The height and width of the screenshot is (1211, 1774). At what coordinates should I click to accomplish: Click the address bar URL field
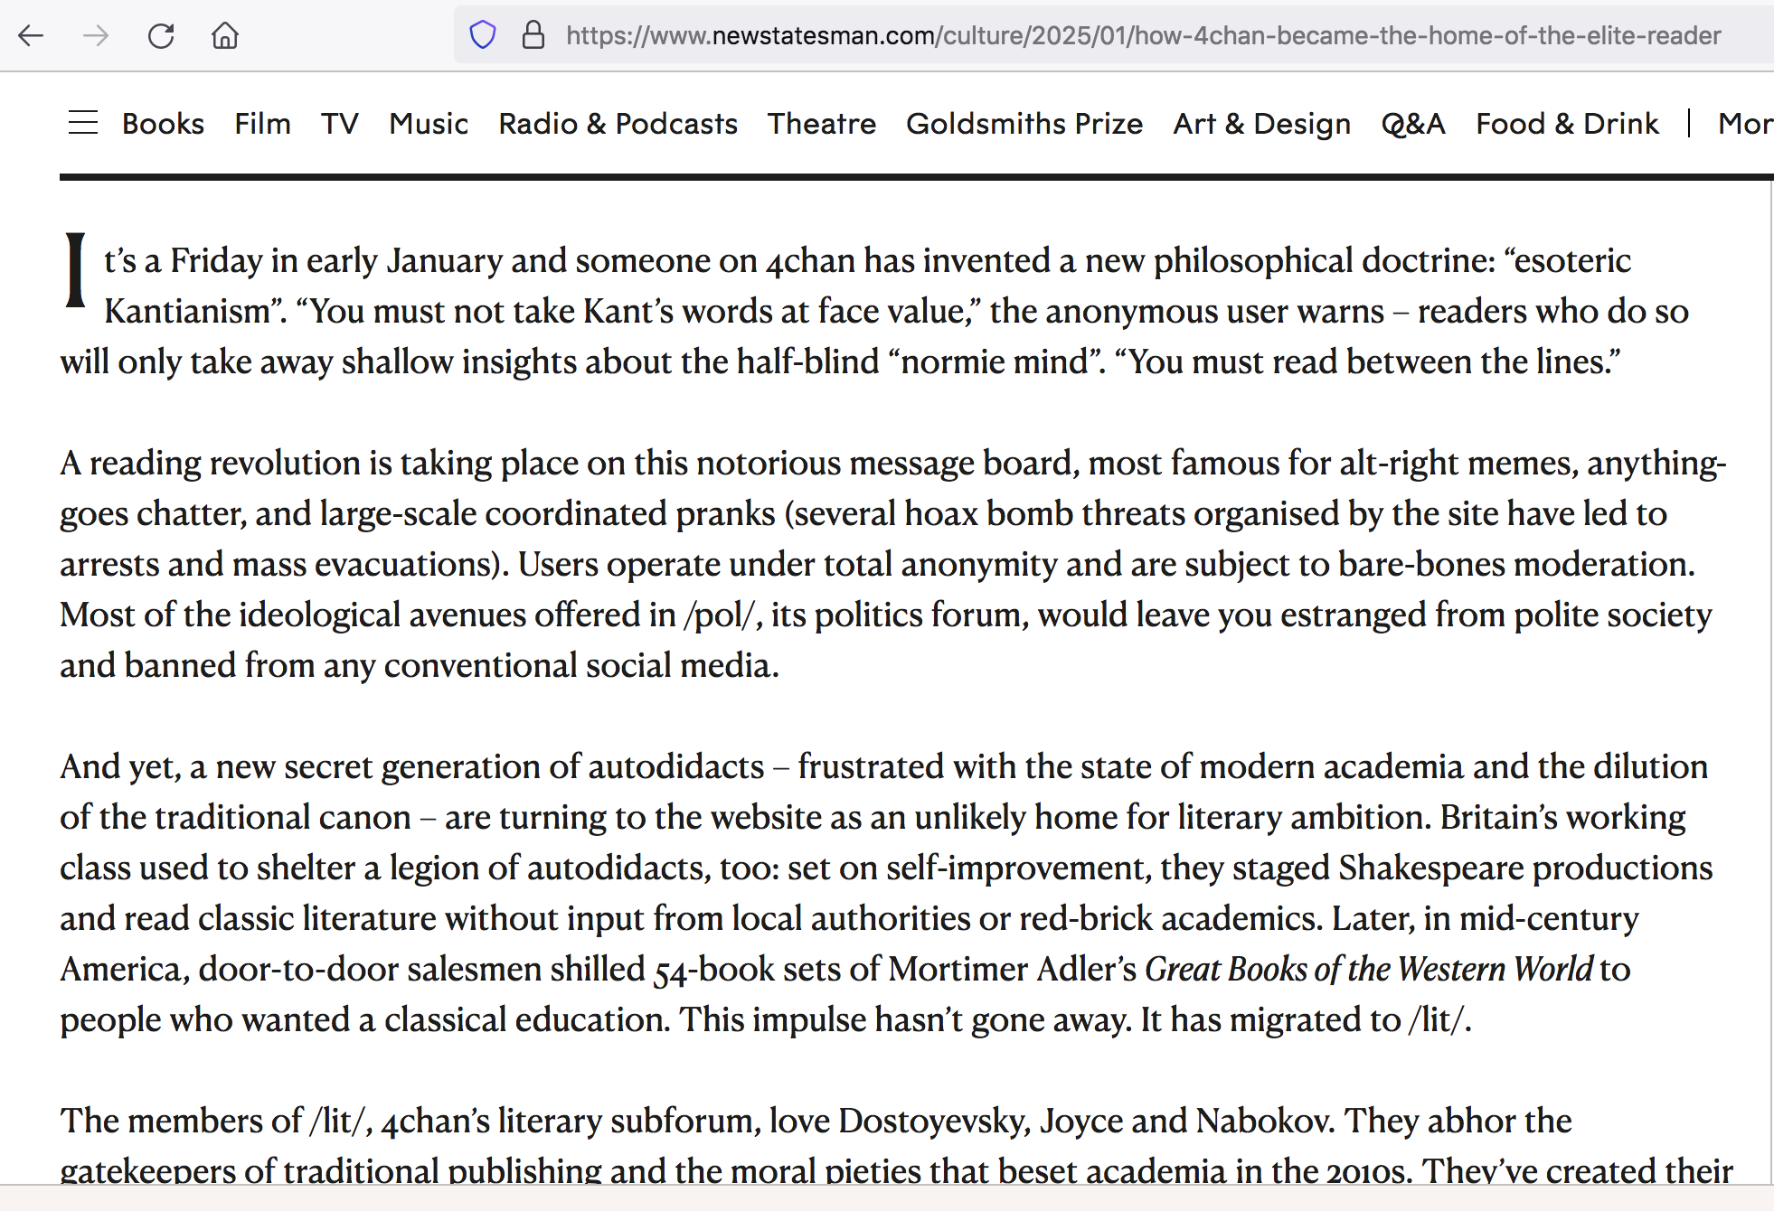tap(1142, 36)
